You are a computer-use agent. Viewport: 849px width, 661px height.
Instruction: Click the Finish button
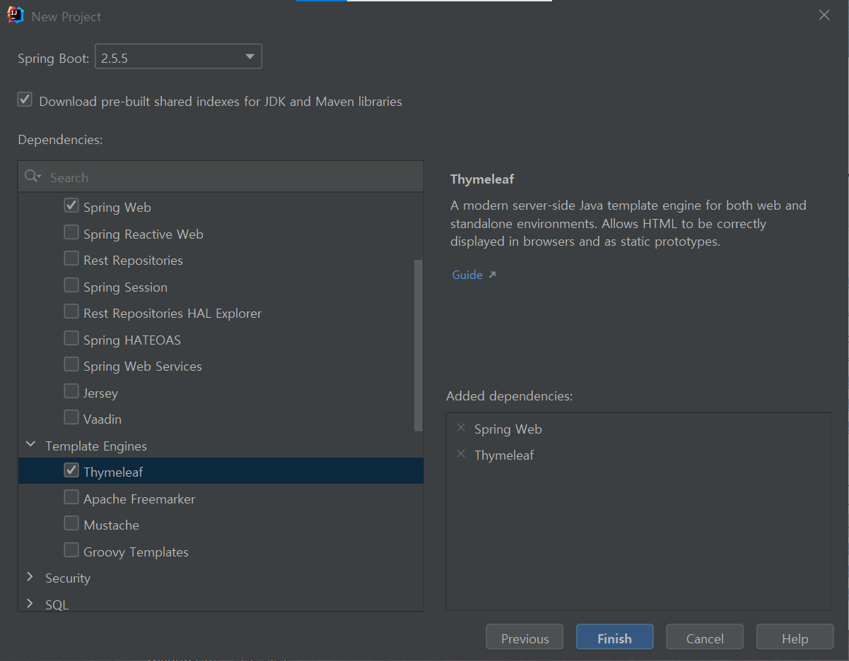click(x=614, y=638)
